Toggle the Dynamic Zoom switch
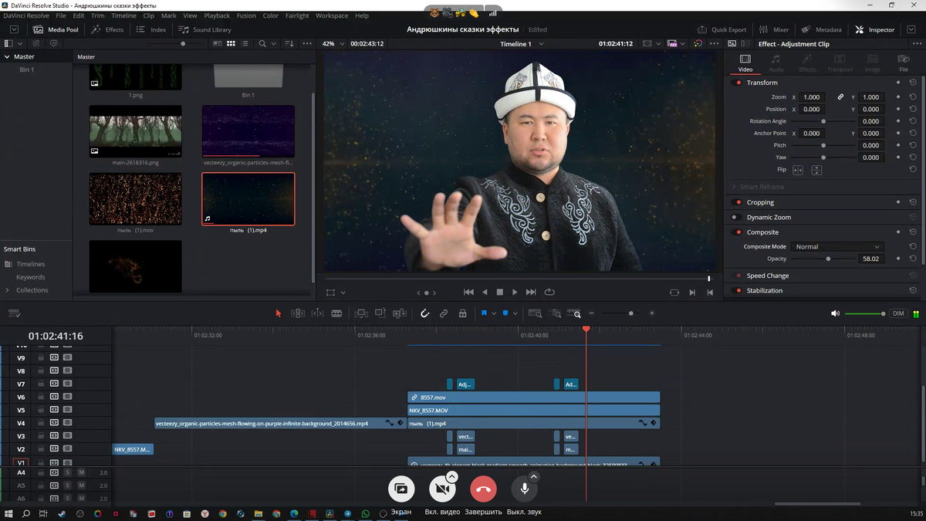926x521 pixels. point(737,218)
